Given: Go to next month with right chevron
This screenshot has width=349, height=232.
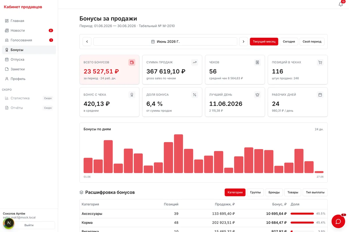Looking at the screenshot, I should pos(243,41).
